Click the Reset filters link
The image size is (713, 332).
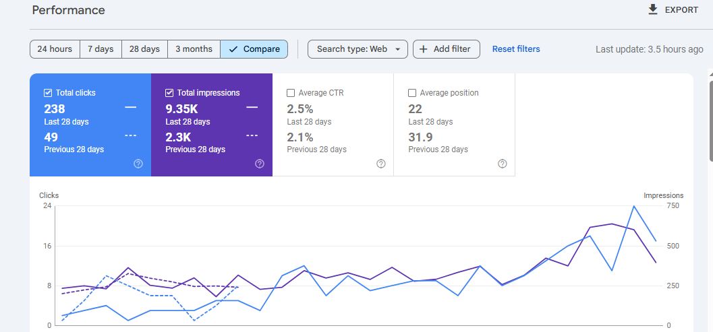click(x=516, y=49)
